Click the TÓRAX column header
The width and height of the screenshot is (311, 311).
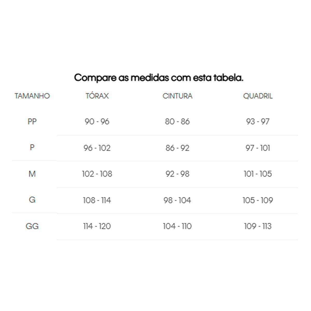[x=97, y=96]
